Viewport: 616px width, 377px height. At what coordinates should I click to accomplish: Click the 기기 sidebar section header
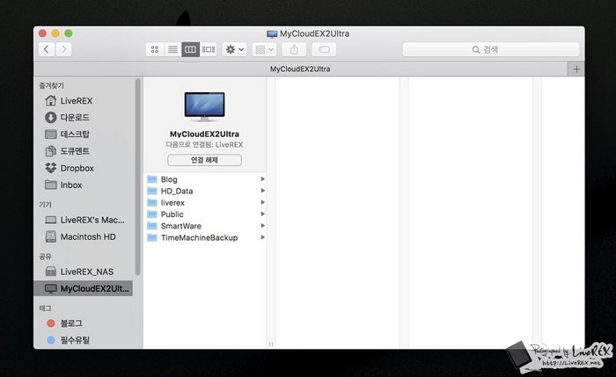coord(45,205)
